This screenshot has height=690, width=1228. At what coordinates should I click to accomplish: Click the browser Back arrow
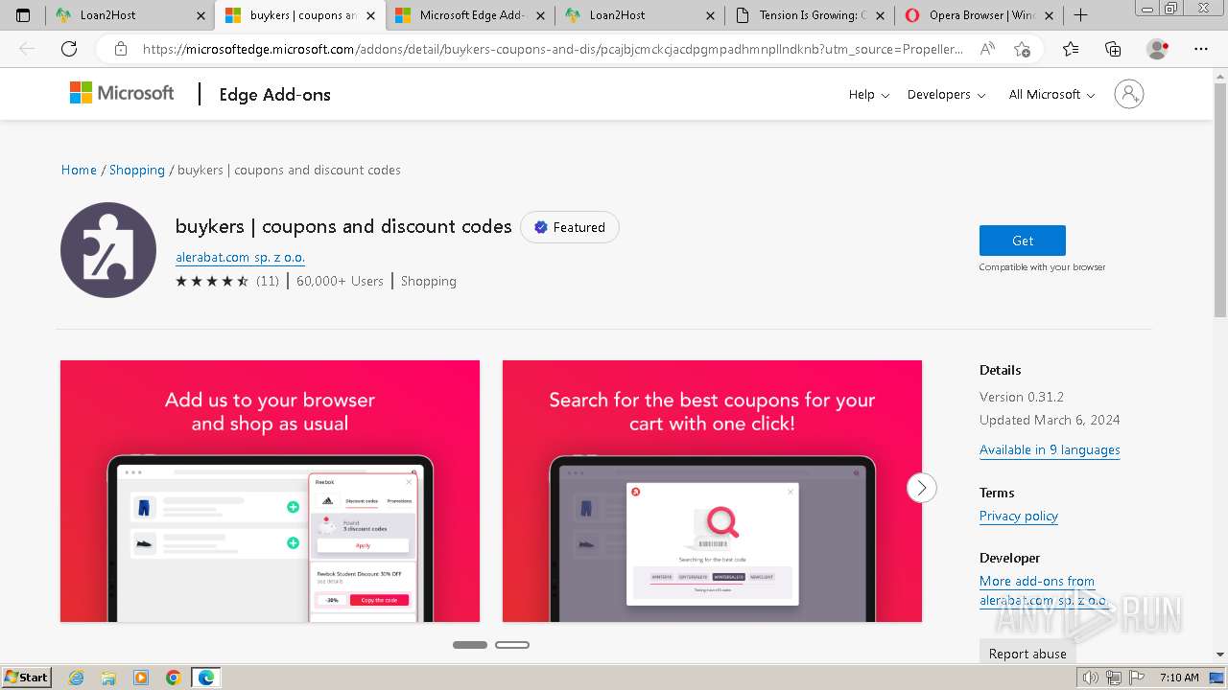[x=27, y=49]
